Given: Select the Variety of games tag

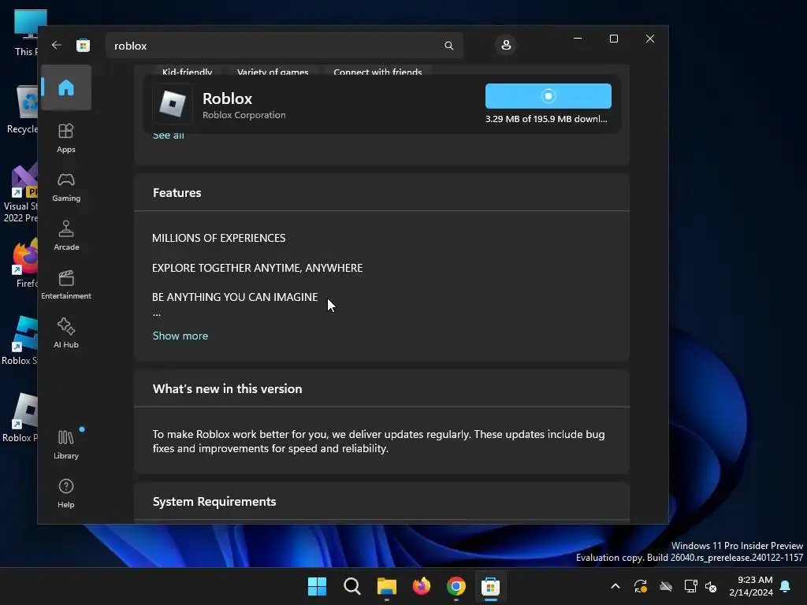Looking at the screenshot, I should point(273,72).
